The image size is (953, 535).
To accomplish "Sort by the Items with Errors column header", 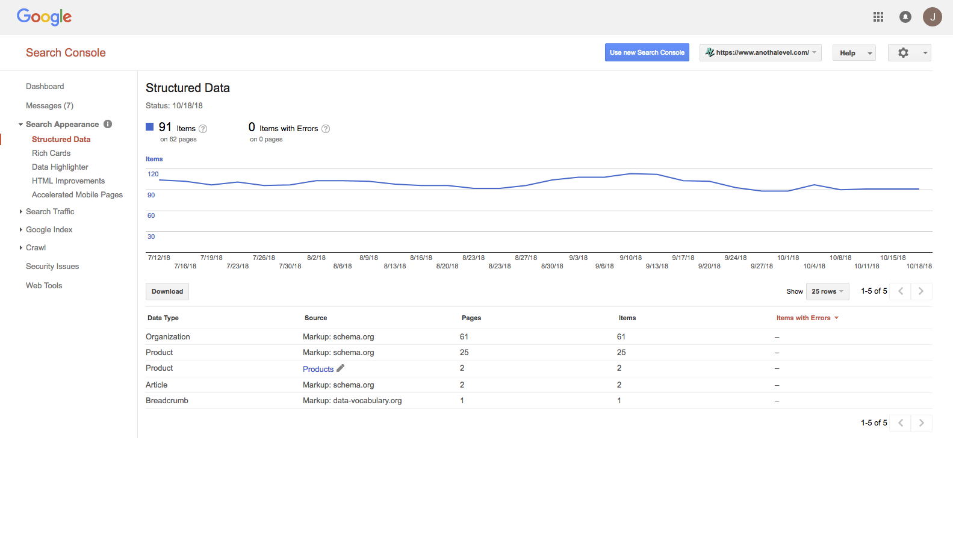I will click(x=804, y=318).
